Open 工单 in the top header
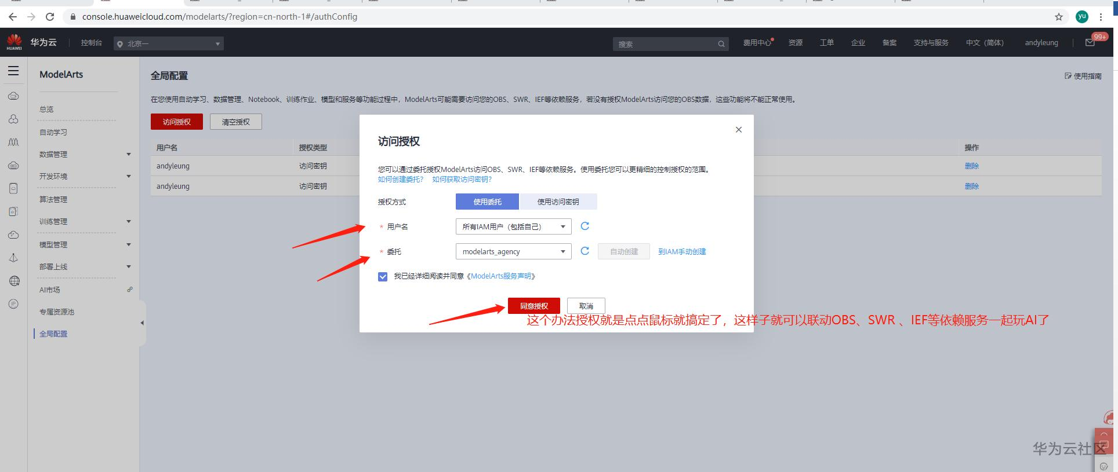This screenshot has height=472, width=1118. pyautogui.click(x=827, y=43)
